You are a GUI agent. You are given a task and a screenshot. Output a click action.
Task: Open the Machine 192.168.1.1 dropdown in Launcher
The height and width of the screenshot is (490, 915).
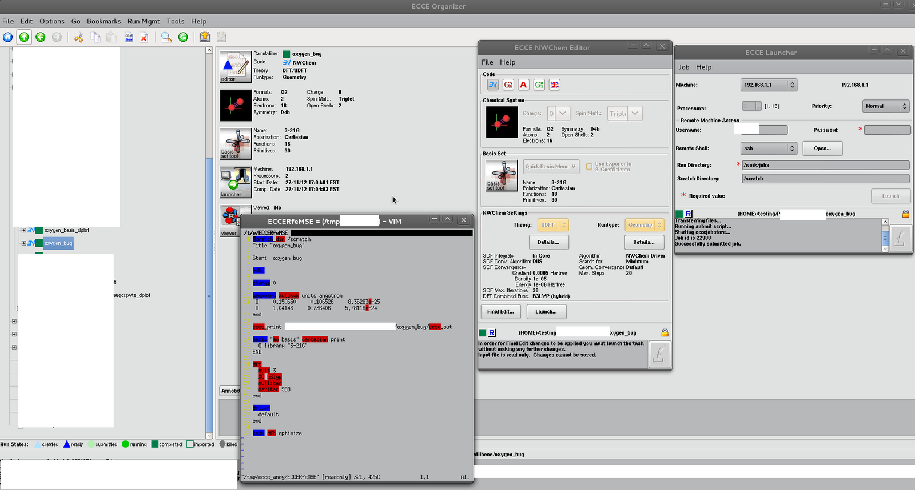pos(769,85)
